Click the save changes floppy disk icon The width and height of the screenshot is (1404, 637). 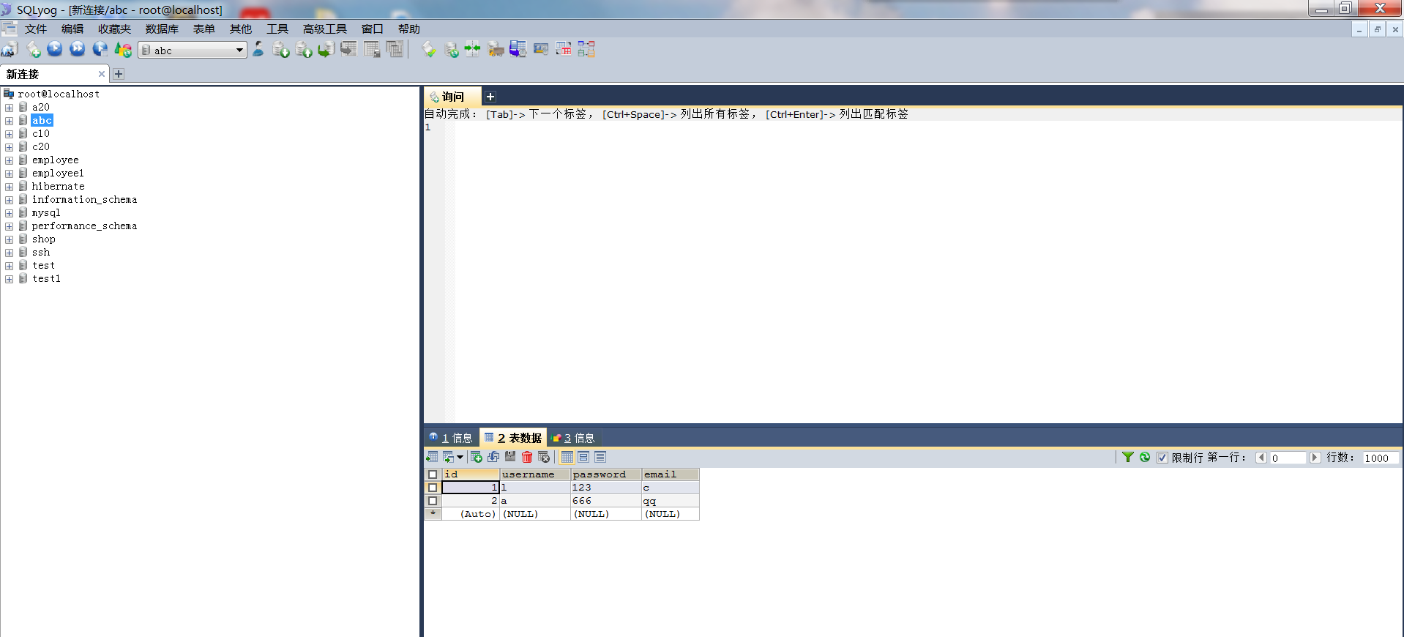tap(510, 457)
